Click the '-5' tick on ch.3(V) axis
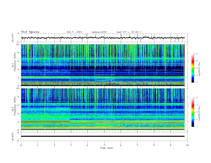Screen dimensions: 211x163 pos(18,141)
